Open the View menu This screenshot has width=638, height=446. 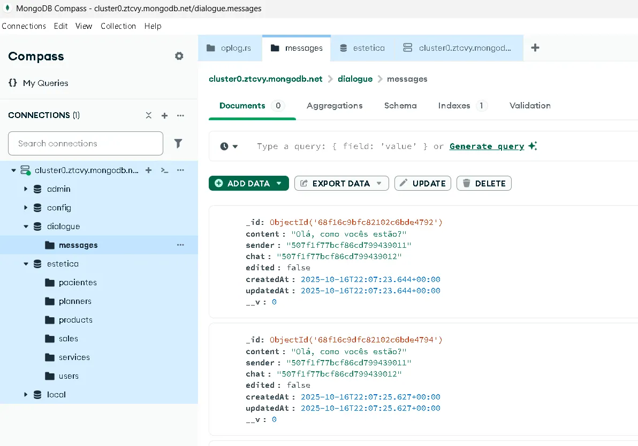[84, 26]
